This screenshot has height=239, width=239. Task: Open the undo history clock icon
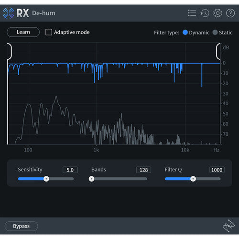tap(205, 13)
